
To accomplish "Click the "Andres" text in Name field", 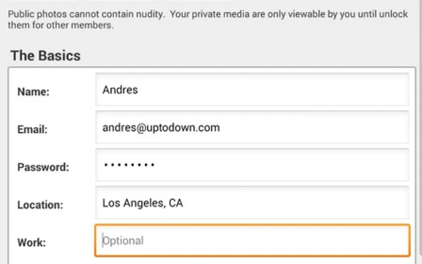I will click(120, 90).
